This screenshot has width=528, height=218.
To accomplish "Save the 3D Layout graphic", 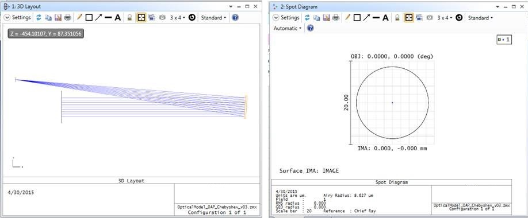I will click(x=58, y=17).
